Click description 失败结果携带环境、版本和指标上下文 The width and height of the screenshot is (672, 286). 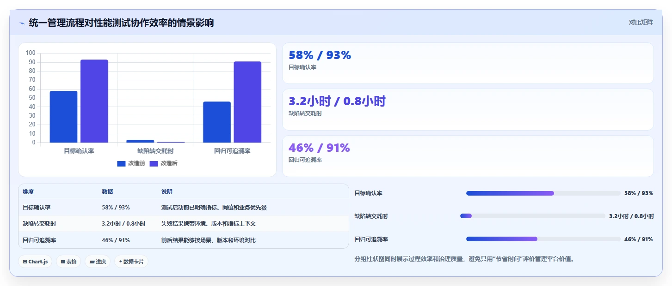coord(209,224)
